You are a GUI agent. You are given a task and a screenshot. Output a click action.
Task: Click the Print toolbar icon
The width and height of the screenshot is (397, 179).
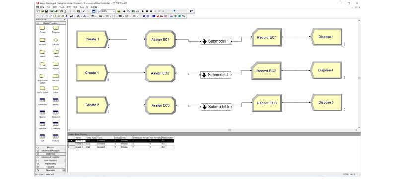[x=61, y=11]
